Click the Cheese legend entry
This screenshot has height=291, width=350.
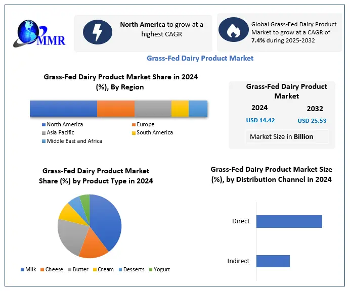click(x=51, y=270)
